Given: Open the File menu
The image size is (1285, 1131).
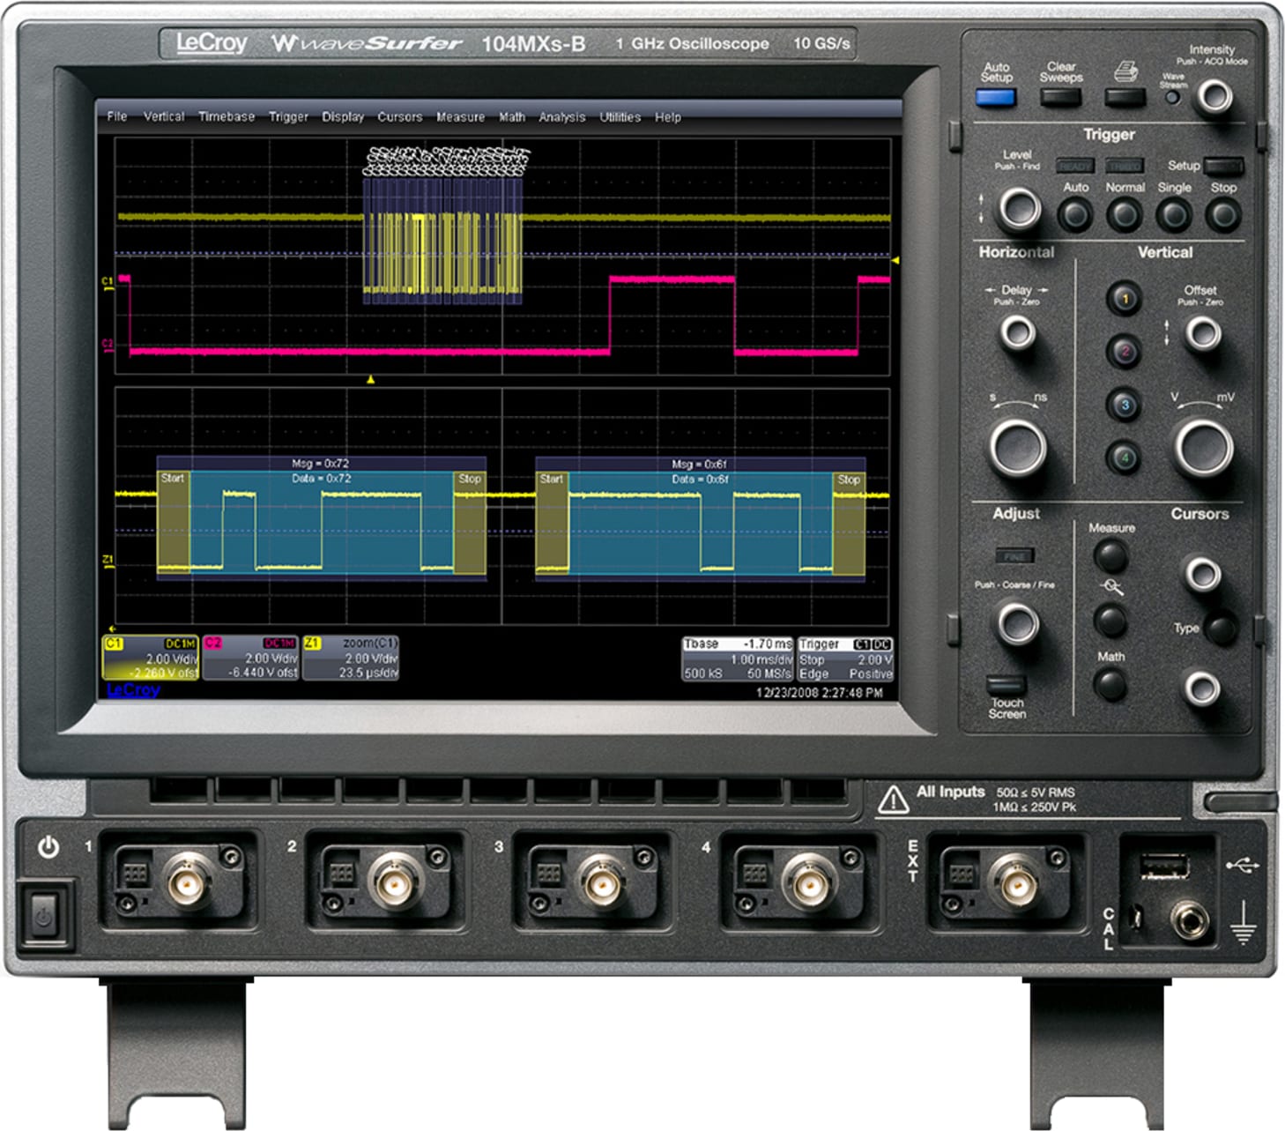Looking at the screenshot, I should coord(115,116).
